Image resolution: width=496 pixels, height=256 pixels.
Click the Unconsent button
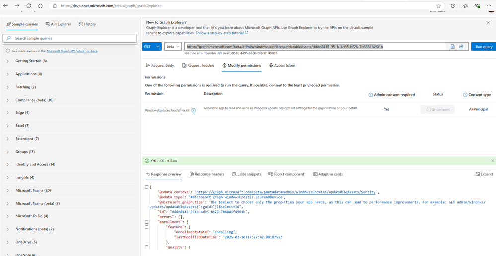click(x=437, y=109)
